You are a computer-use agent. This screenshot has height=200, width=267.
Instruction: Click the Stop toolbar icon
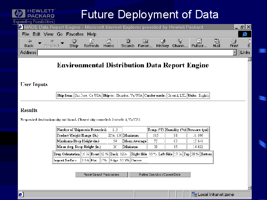point(74,43)
